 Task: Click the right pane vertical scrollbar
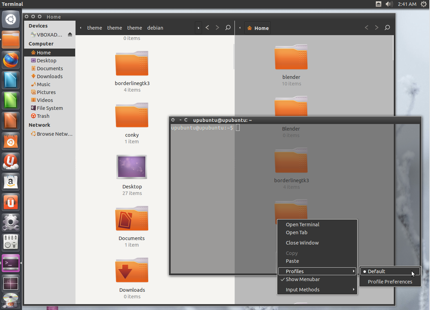pos(393,48)
